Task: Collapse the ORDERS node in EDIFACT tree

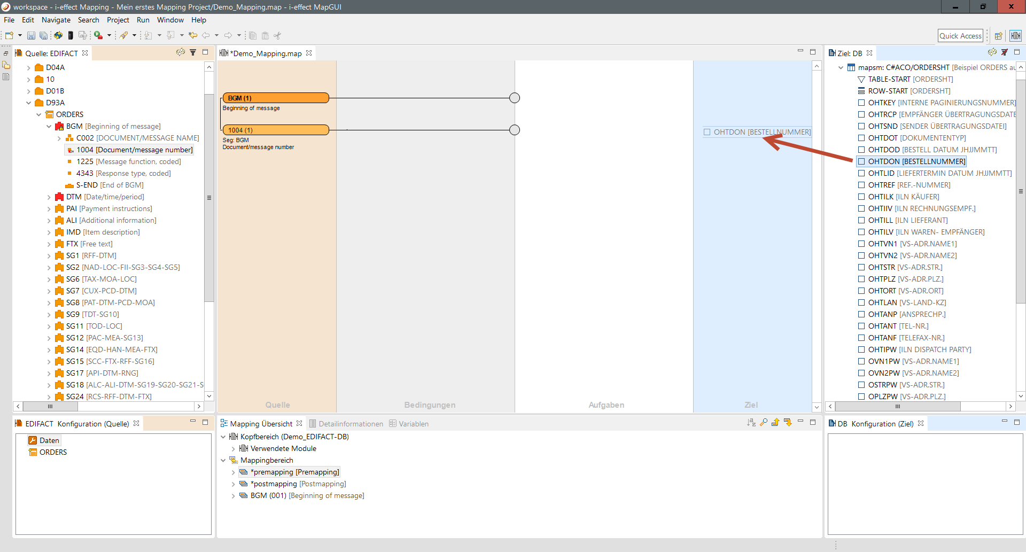Action: pos(39,114)
